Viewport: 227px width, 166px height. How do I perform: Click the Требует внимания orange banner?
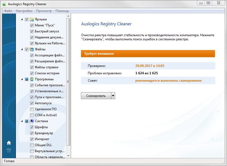click(148, 54)
